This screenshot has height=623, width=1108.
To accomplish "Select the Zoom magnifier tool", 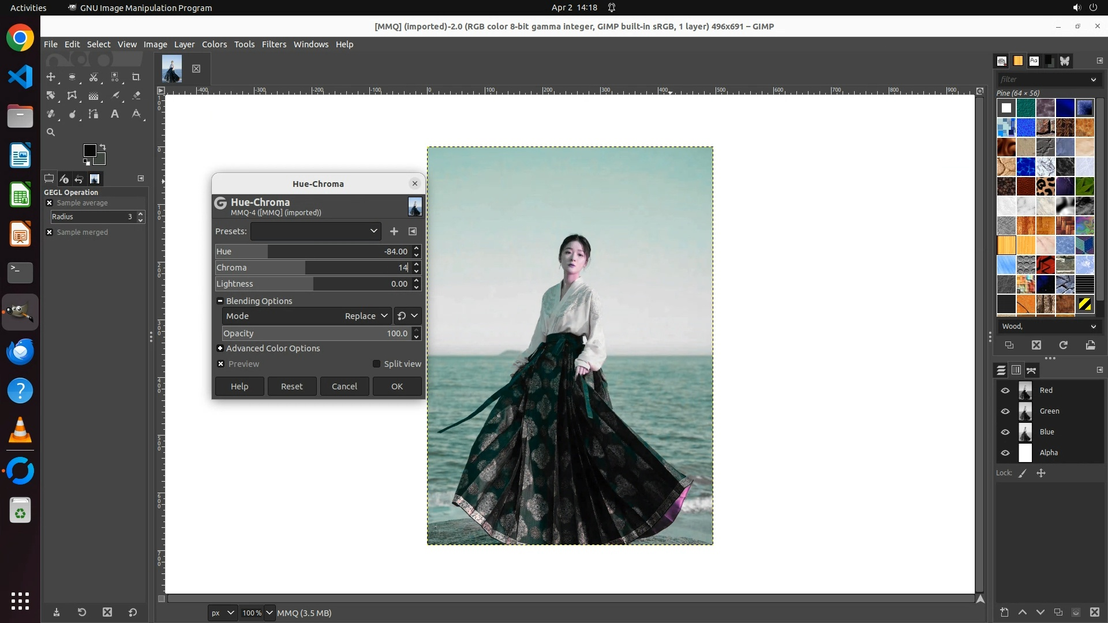I will (51, 132).
